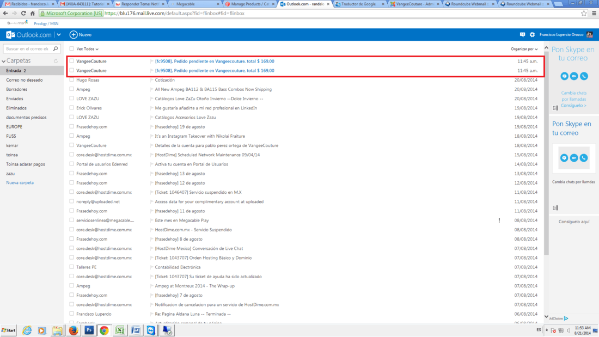Click the browser address bar URL
The height and width of the screenshot is (337, 599).
(x=174, y=14)
